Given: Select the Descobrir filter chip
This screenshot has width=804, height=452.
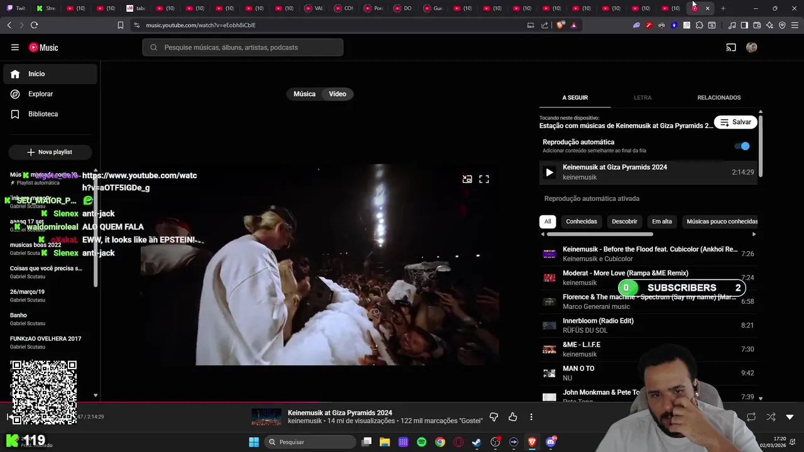Looking at the screenshot, I should coord(624,222).
